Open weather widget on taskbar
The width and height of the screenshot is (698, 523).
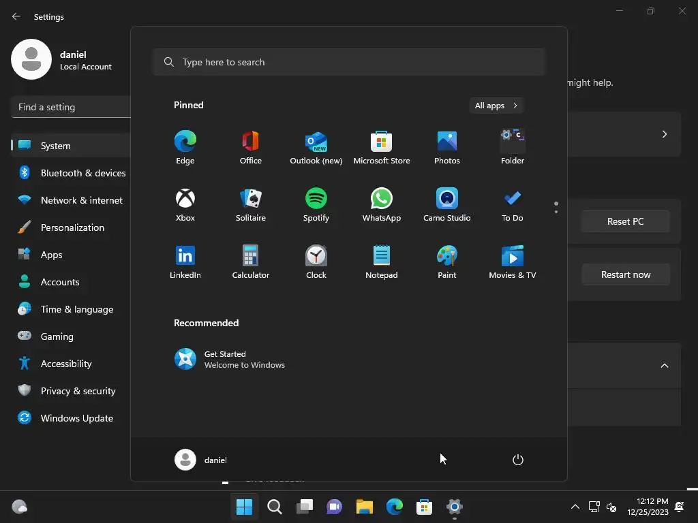click(20, 507)
